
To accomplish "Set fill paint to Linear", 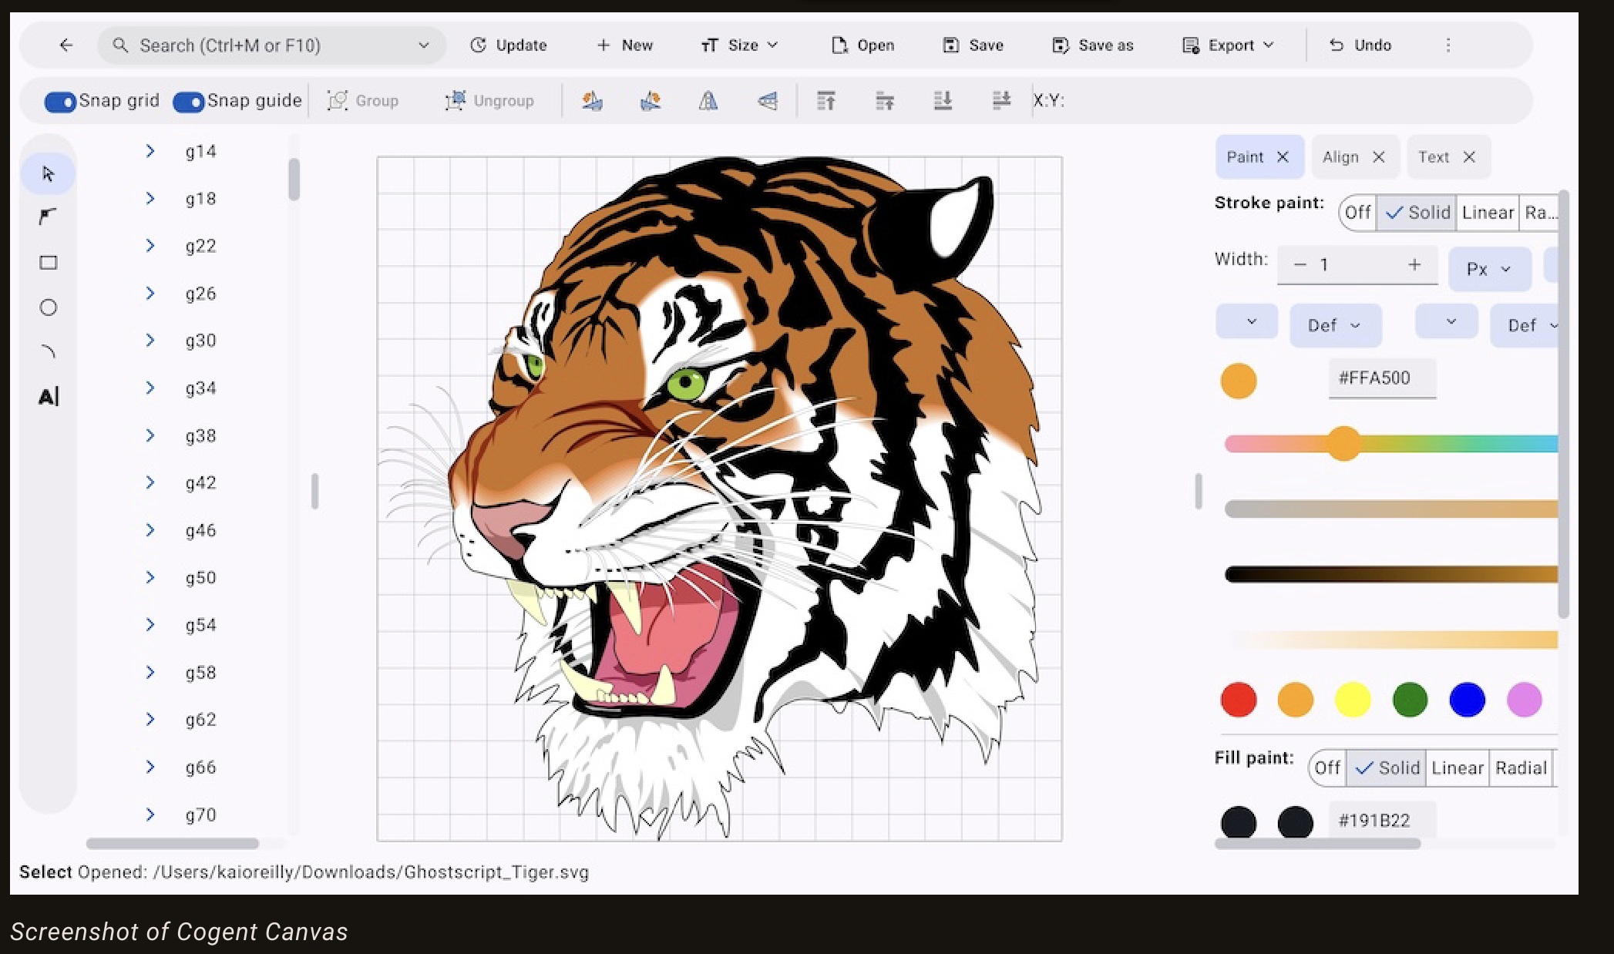I will pyautogui.click(x=1458, y=768).
